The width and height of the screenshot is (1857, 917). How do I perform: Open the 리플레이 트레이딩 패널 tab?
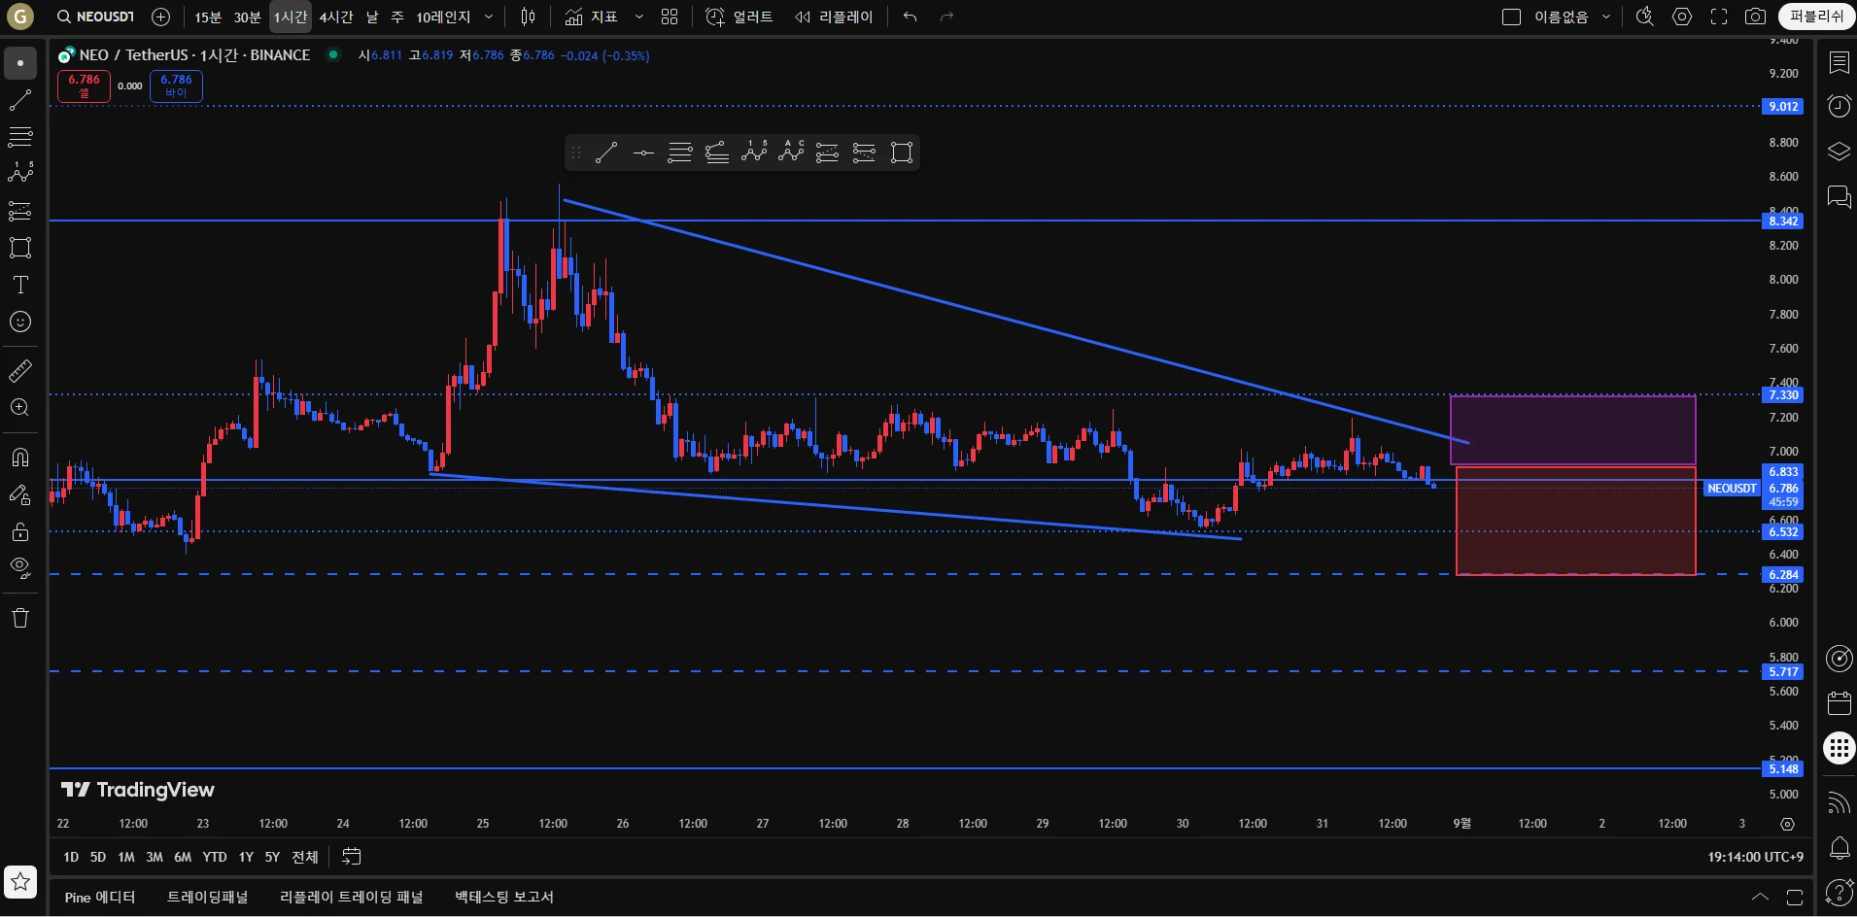(x=352, y=897)
